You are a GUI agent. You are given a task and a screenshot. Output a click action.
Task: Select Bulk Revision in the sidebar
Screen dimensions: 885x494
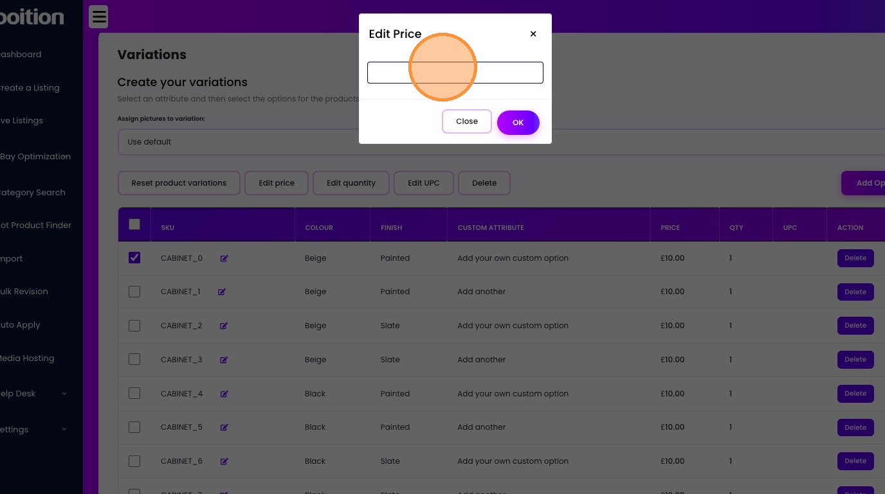(24, 292)
